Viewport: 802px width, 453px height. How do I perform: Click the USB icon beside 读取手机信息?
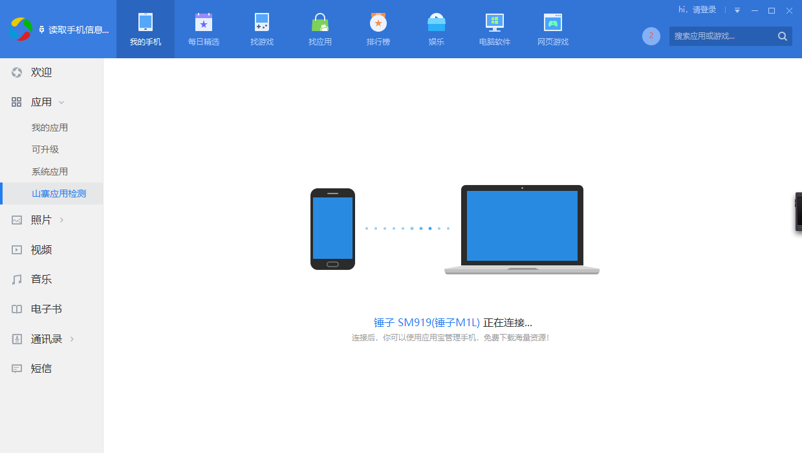(42, 30)
